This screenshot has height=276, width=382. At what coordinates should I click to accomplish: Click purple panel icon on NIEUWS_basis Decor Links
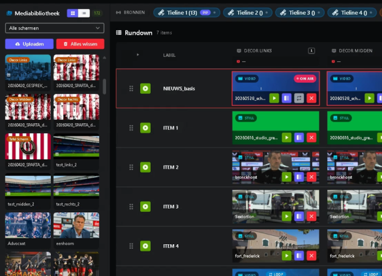click(286, 98)
